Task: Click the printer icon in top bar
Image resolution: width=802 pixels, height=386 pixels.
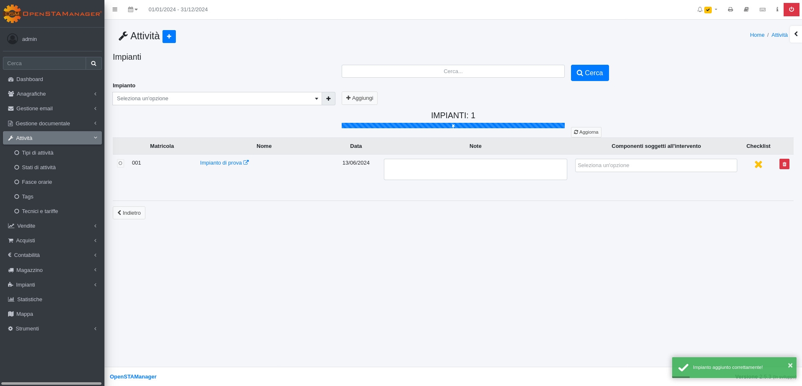Action: tap(730, 9)
